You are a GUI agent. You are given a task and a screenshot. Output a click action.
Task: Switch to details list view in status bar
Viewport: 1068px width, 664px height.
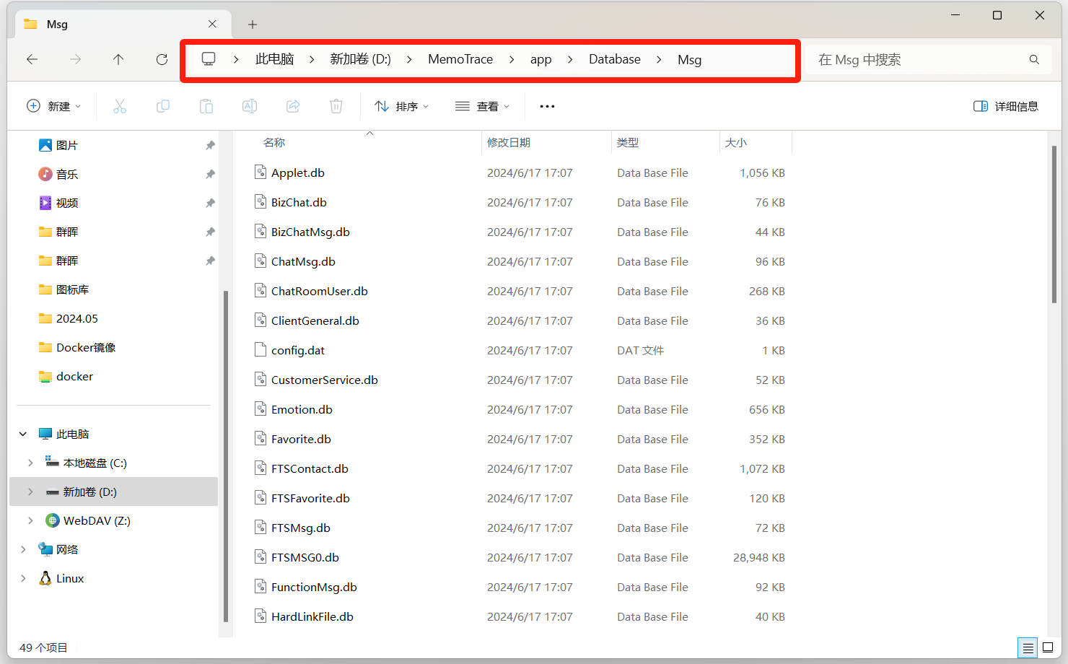coord(1028,647)
